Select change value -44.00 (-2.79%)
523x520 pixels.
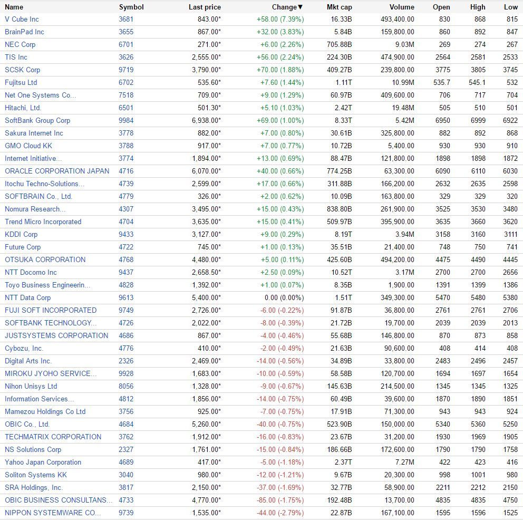pos(280,514)
